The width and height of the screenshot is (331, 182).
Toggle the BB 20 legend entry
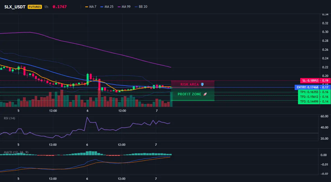pos(141,7)
